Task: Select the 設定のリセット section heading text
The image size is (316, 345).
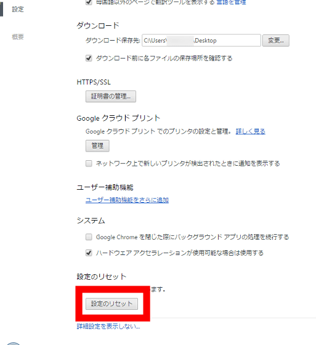Action: 102,277
